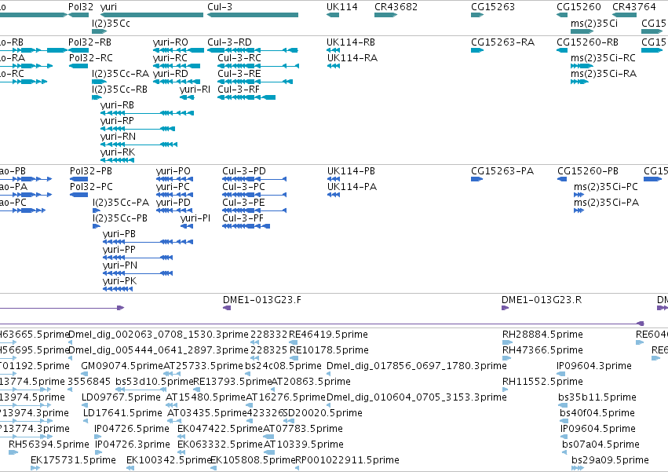
Task: Select the l(2)35Cc gene label
Action: pyautogui.click(x=111, y=23)
